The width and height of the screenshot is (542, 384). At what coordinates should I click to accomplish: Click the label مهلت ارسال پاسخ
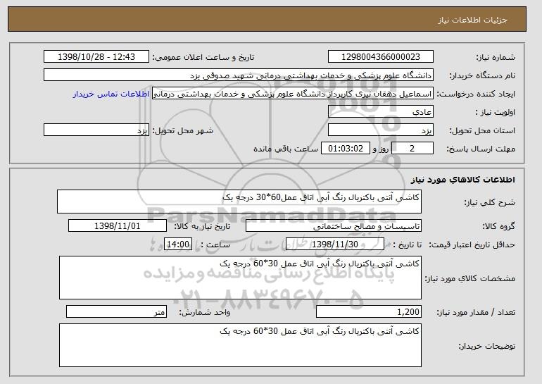pos(481,149)
